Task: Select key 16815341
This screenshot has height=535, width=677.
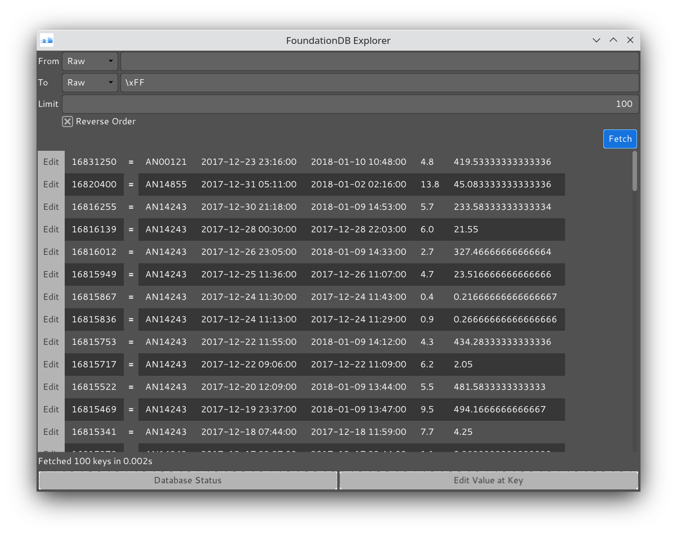Action: click(94, 432)
